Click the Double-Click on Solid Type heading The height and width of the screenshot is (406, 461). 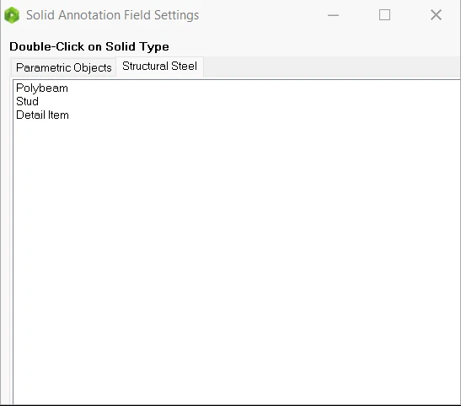89,46
